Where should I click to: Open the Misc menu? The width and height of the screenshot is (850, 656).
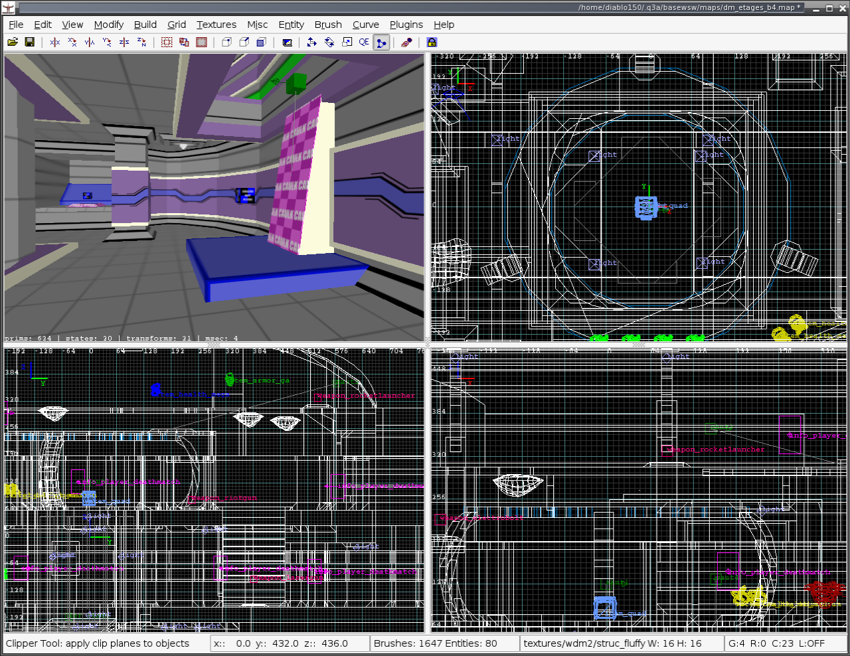pos(258,25)
